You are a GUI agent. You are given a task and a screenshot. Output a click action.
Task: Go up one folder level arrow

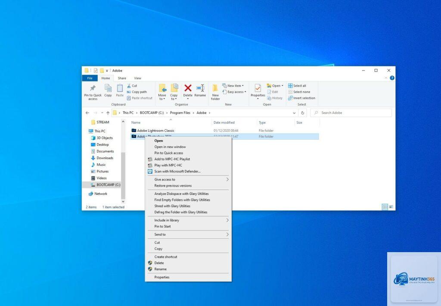point(108,112)
